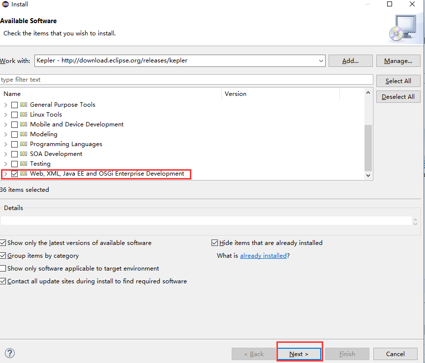Check the Linux Tools checkbox
The image size is (425, 363).
(x=14, y=115)
